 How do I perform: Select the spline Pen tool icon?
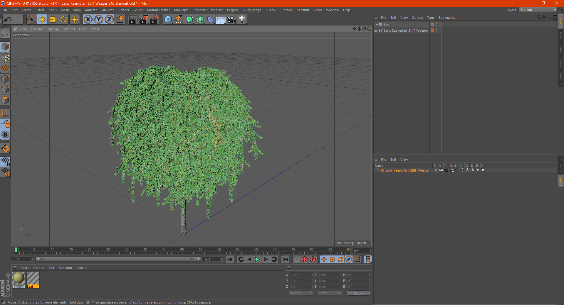pyautogui.click(x=179, y=20)
